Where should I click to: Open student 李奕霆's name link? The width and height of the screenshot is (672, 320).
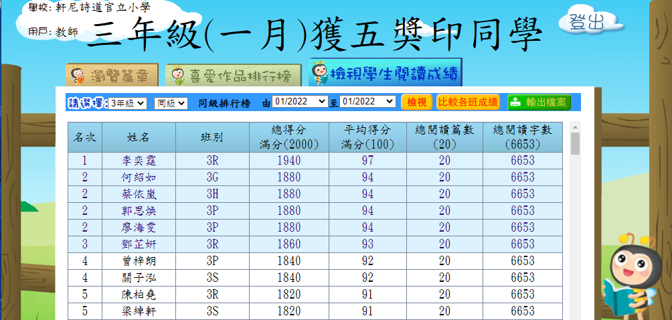click(139, 161)
